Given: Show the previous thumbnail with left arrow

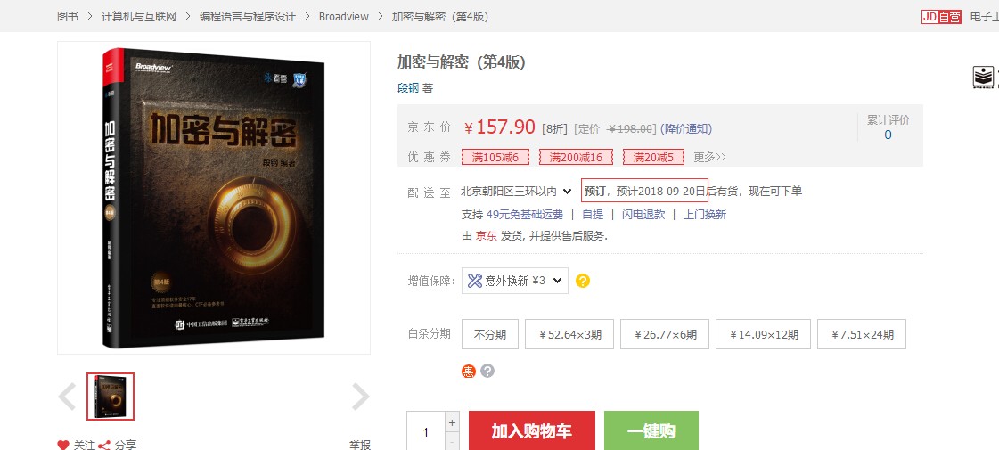Looking at the screenshot, I should 67,397.
